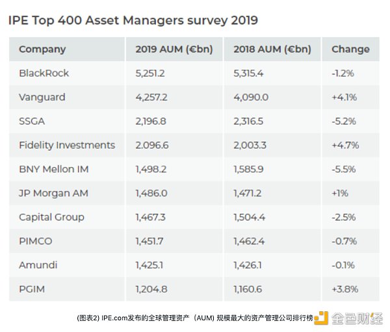Select BlackRock's 5,251.2 2019 AUM value
Image resolution: width=390 pixels, height=332 pixels.
[x=150, y=73]
